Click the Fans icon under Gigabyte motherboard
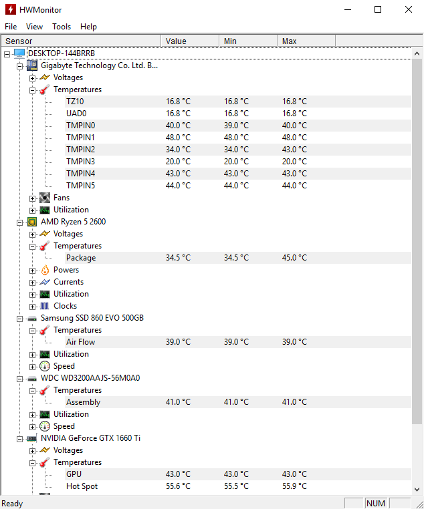 click(x=45, y=198)
